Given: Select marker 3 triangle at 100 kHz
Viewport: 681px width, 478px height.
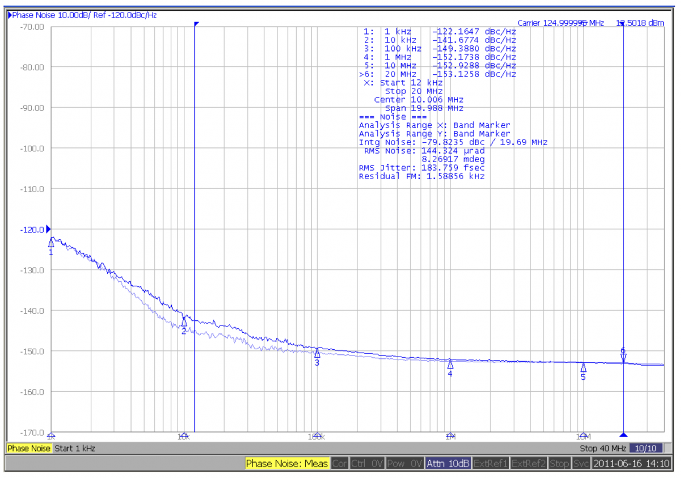Looking at the screenshot, I should (317, 353).
